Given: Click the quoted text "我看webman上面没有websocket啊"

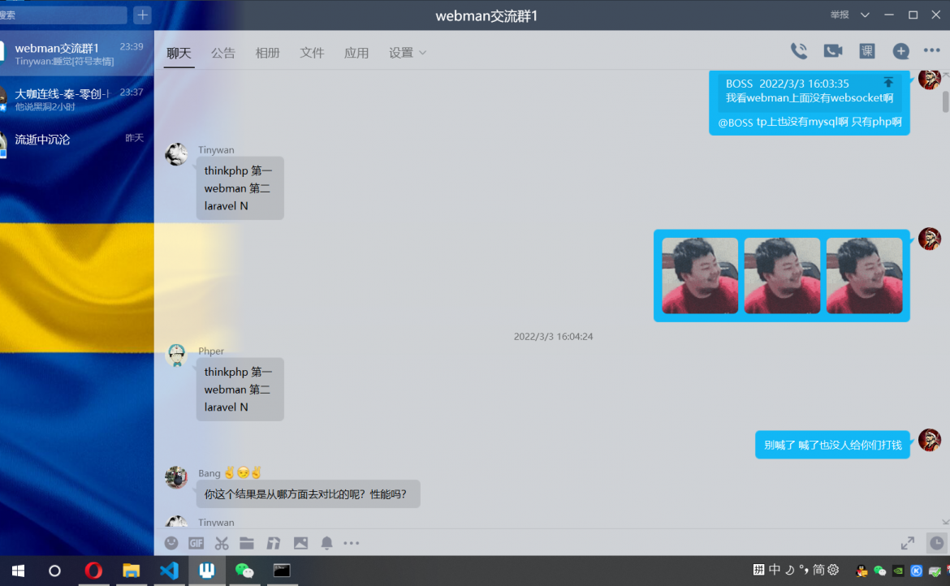Looking at the screenshot, I should [x=810, y=98].
